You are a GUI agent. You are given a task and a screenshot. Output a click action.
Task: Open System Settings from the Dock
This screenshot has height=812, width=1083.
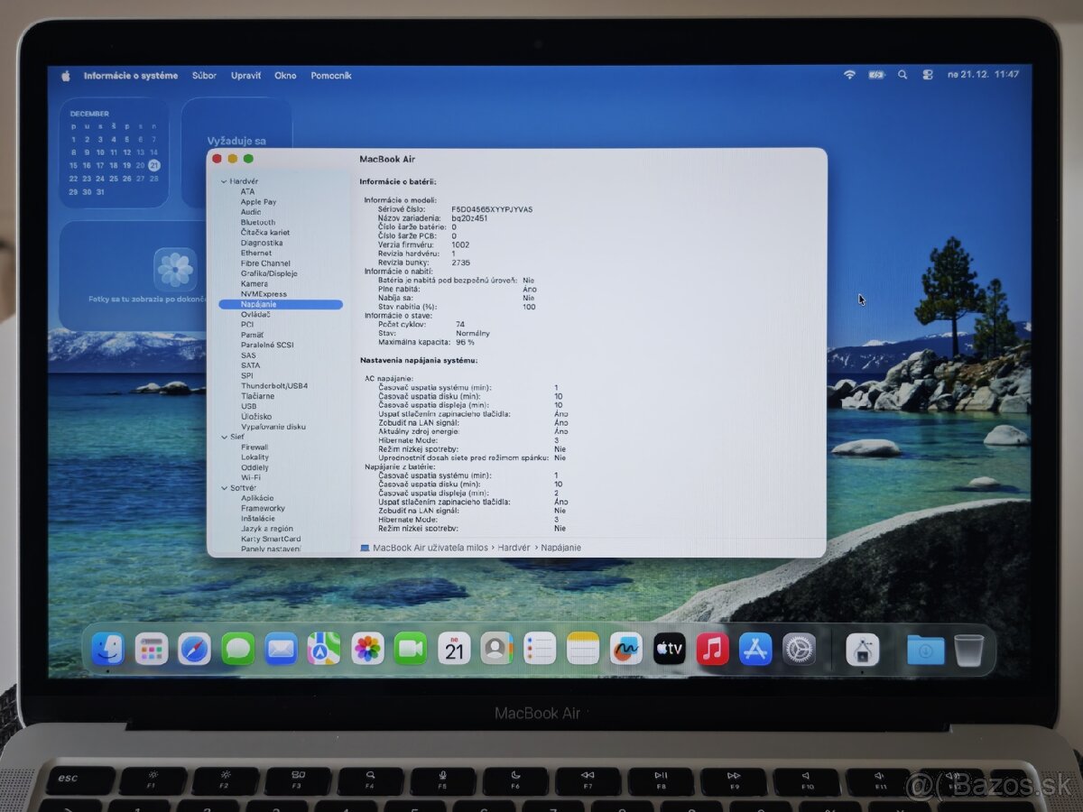pyautogui.click(x=800, y=648)
